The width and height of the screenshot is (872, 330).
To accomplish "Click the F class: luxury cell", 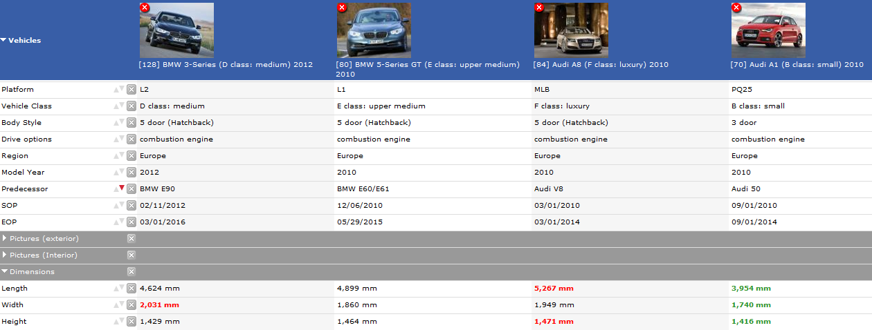I will click(x=562, y=106).
